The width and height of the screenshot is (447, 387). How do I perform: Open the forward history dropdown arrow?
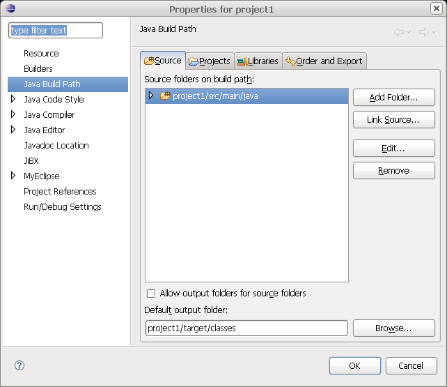tap(433, 33)
